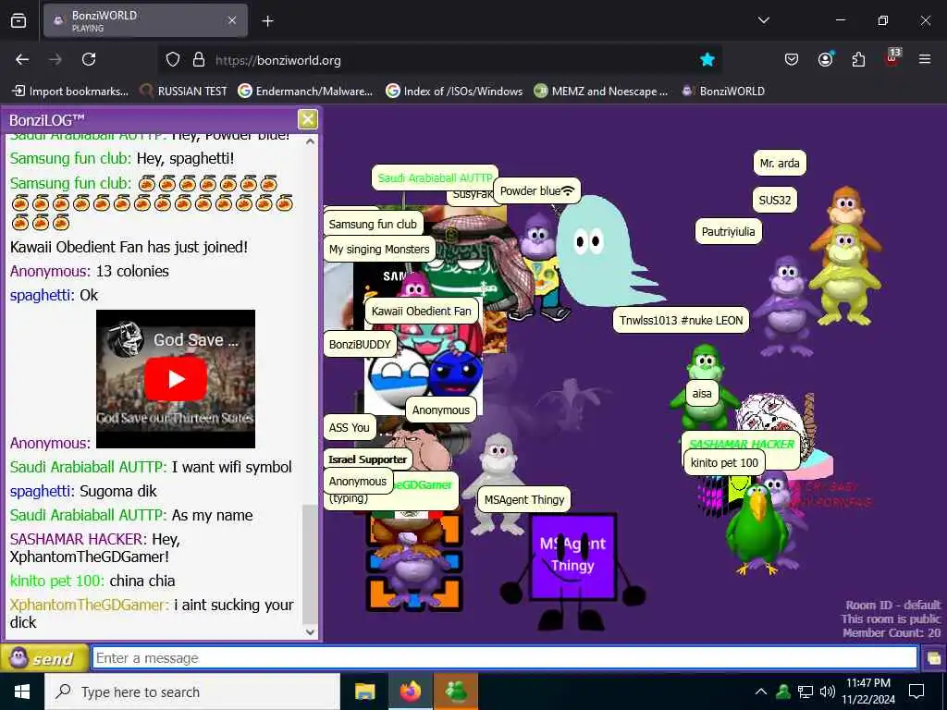
Task: Reload the BonziWORLD page
Action: (89, 59)
